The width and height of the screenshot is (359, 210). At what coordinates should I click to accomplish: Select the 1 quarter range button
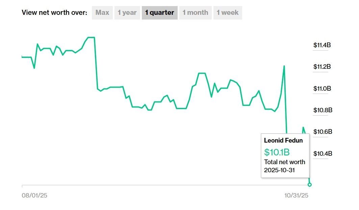(x=159, y=13)
